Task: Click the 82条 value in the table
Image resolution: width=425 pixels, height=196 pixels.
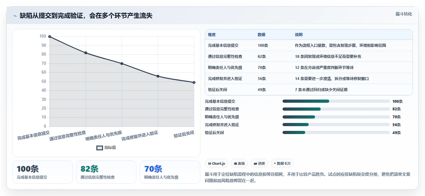Action: point(262,57)
